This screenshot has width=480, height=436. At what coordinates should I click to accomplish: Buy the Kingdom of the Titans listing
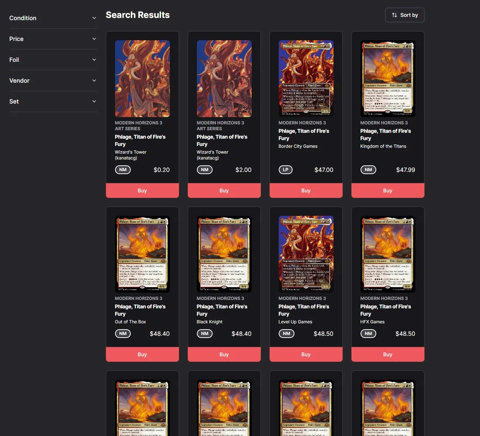click(388, 191)
